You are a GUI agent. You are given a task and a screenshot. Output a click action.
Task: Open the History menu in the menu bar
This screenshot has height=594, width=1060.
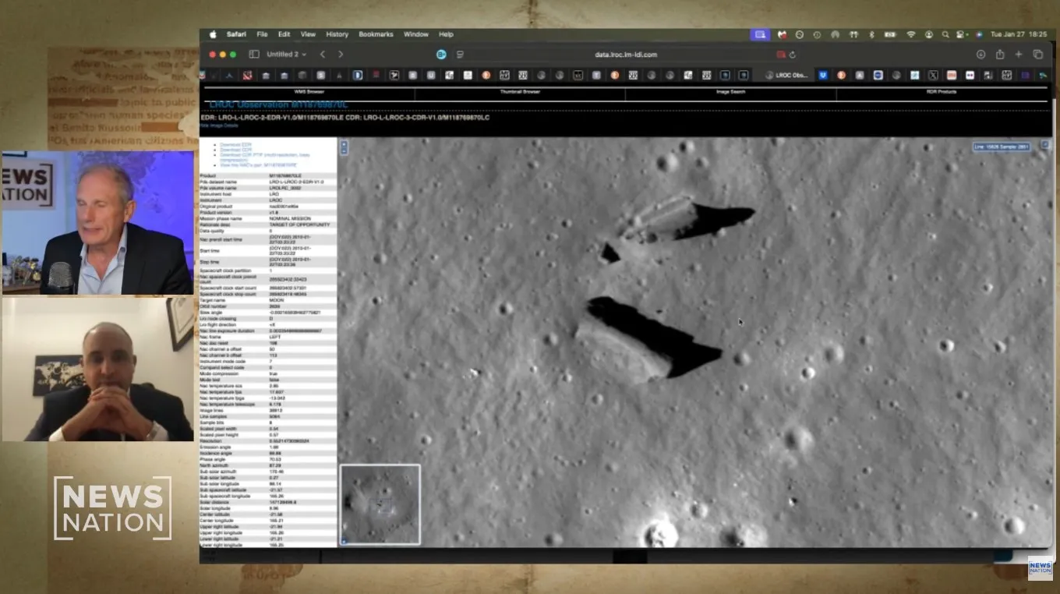coord(337,34)
